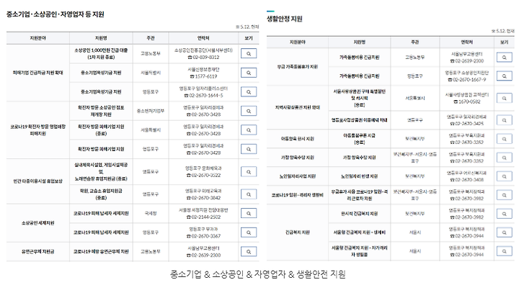This screenshot has height=285, width=519.
Task: View details of 서울특별시 중소기업육성기금 지원
Action: (x=249, y=73)
